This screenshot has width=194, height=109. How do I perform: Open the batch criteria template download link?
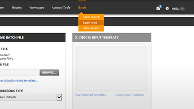click(19, 81)
